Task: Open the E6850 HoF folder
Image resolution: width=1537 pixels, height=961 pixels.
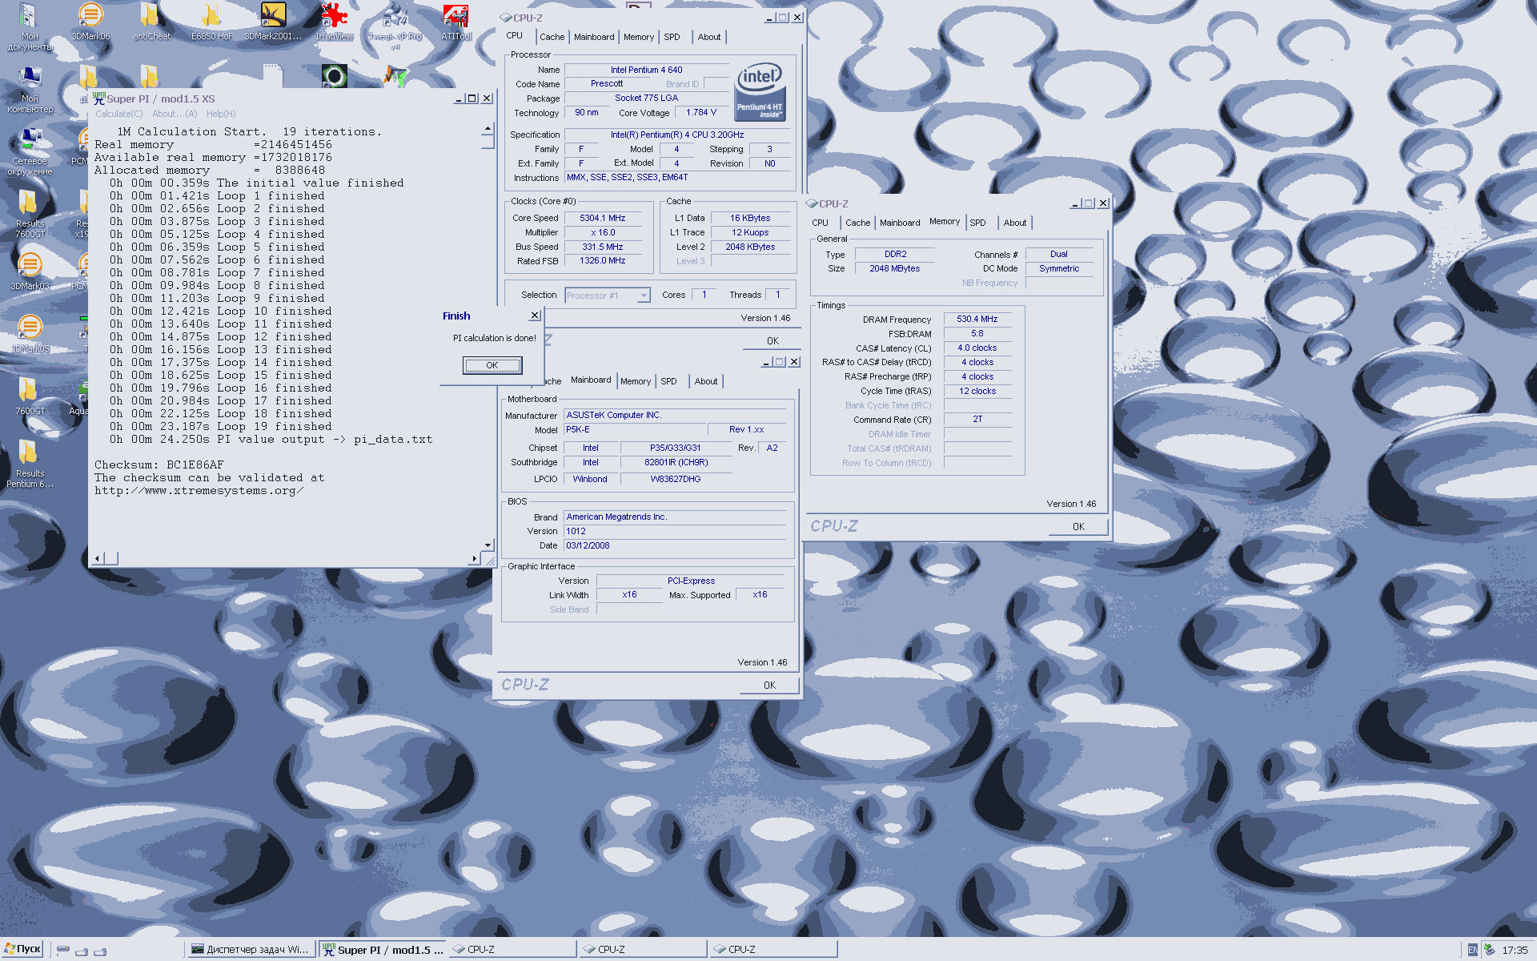Action: 212,22
